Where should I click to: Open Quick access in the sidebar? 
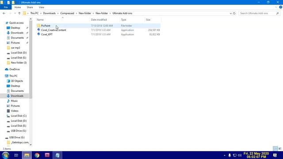[x=16, y=23]
